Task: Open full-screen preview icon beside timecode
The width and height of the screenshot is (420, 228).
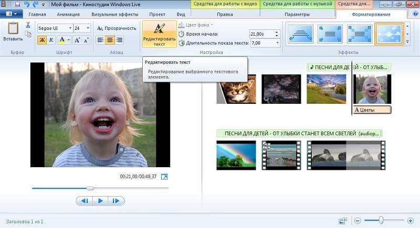Action: click(x=164, y=177)
